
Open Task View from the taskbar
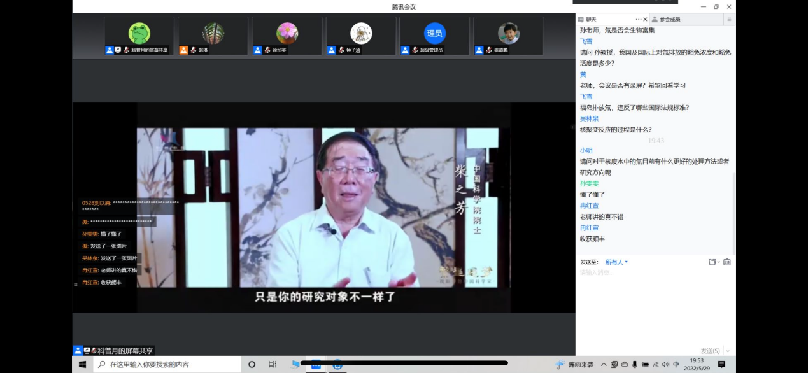273,365
